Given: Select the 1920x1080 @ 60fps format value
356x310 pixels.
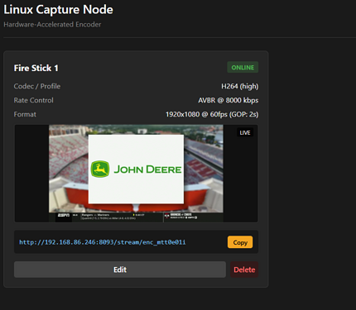Looking at the screenshot, I should coord(212,114).
